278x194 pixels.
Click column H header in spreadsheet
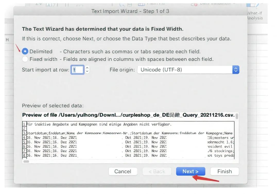(x=7, y=40)
